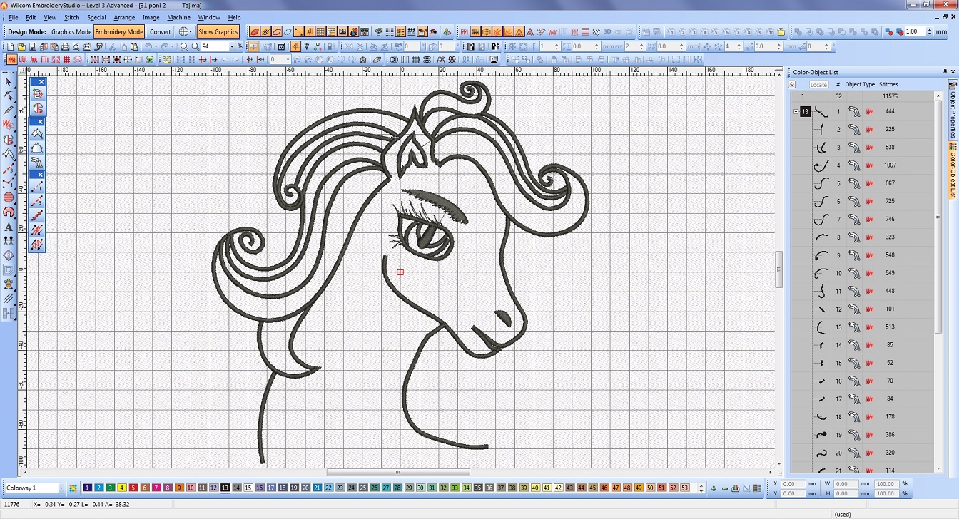Open the hoop globe dropdown arrow

coord(191,31)
